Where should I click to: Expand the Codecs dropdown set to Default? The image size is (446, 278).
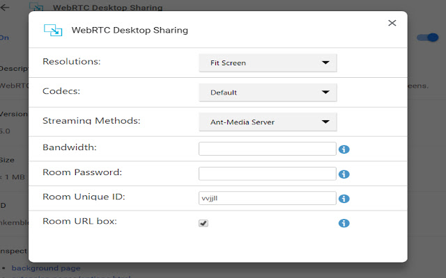tap(268, 92)
